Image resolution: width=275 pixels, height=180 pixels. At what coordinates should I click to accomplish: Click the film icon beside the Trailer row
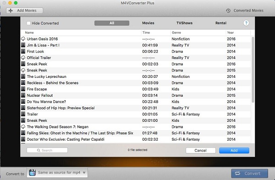[23, 114]
